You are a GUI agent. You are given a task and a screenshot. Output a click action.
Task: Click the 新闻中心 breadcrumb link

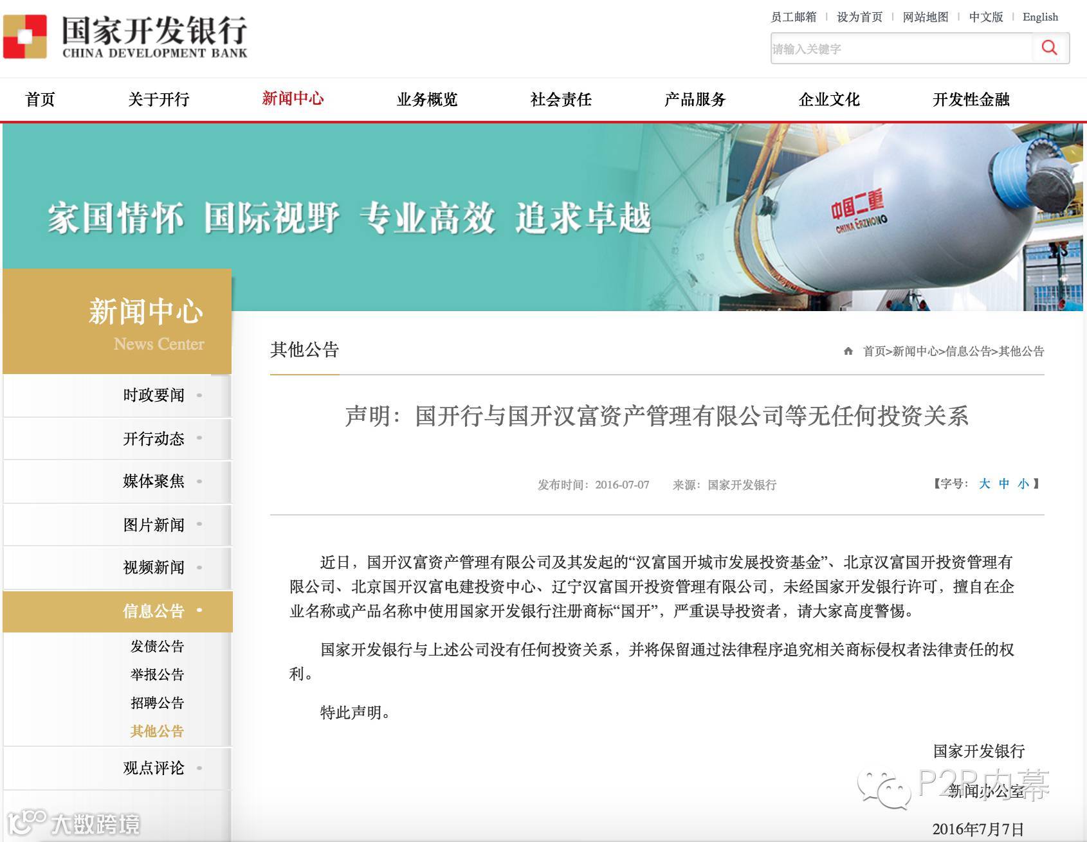915,352
